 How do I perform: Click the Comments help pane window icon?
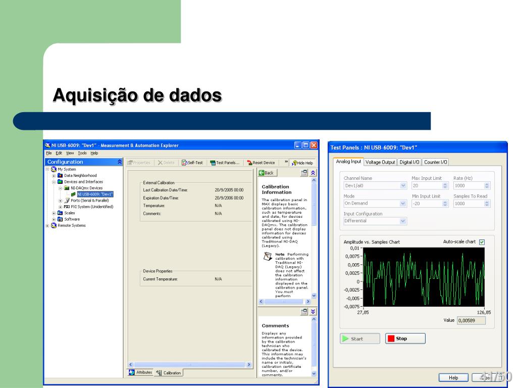pyautogui.click(x=304, y=311)
